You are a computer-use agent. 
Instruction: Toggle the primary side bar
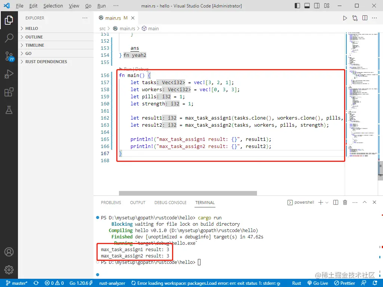point(297,6)
